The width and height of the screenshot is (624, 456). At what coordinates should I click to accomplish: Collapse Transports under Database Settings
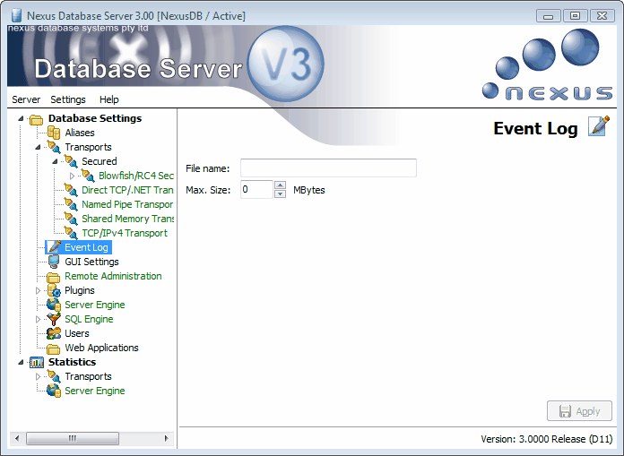point(39,147)
